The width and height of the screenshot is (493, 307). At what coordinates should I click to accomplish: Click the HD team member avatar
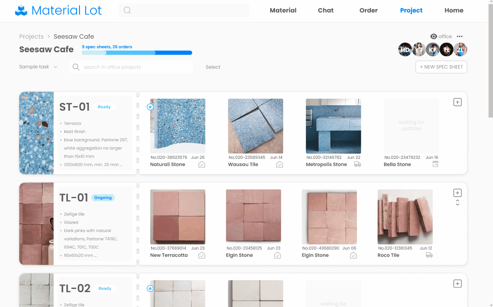[405, 50]
